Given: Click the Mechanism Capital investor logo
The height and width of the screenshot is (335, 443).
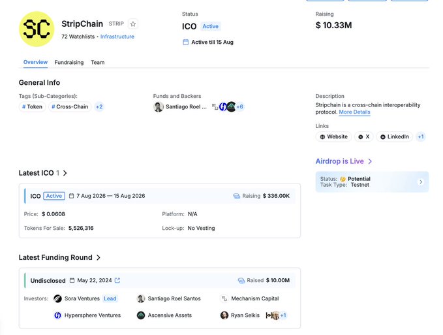Looking at the screenshot, I should point(224,298).
